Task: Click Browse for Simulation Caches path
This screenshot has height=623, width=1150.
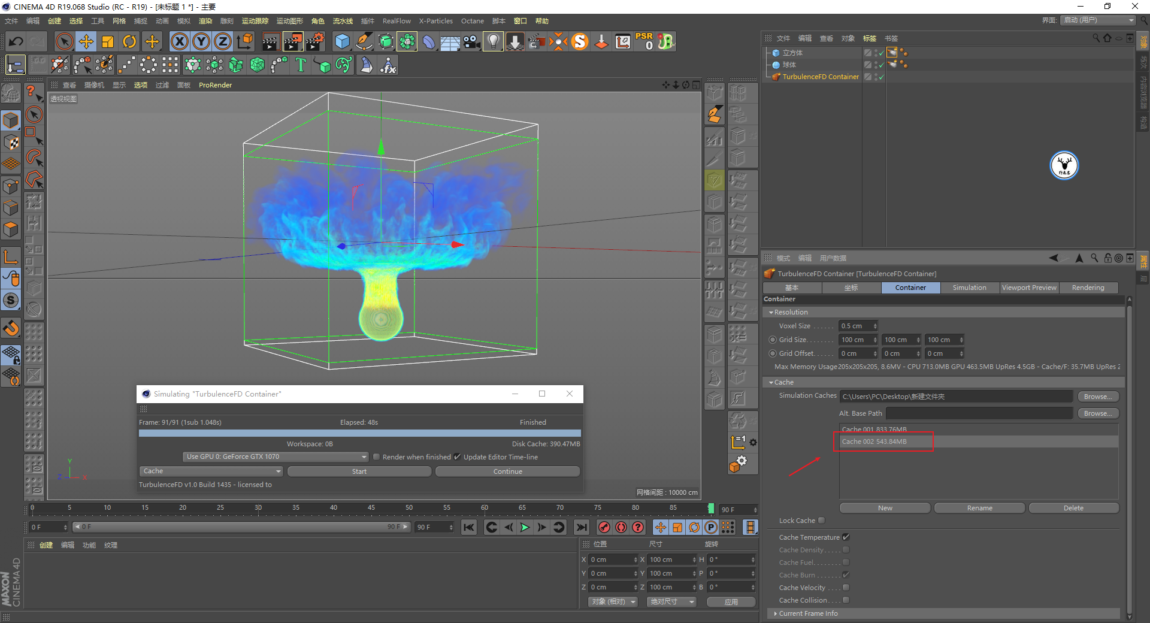Action: point(1098,397)
